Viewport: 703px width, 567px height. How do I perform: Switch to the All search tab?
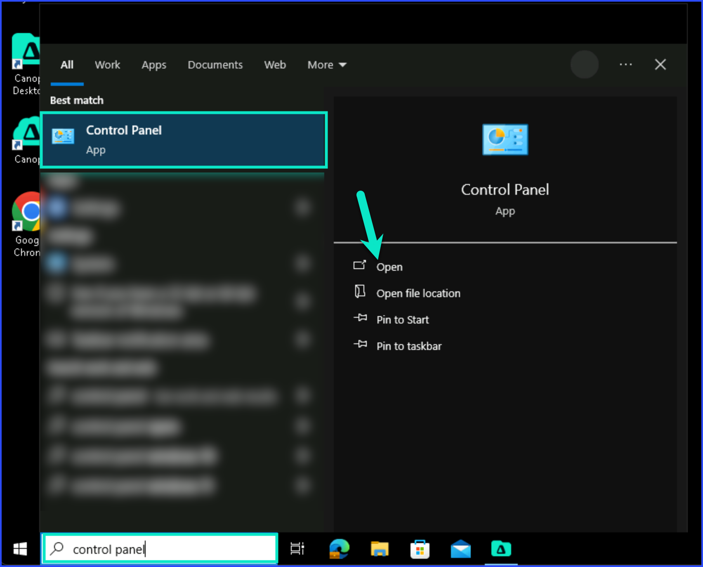(67, 65)
